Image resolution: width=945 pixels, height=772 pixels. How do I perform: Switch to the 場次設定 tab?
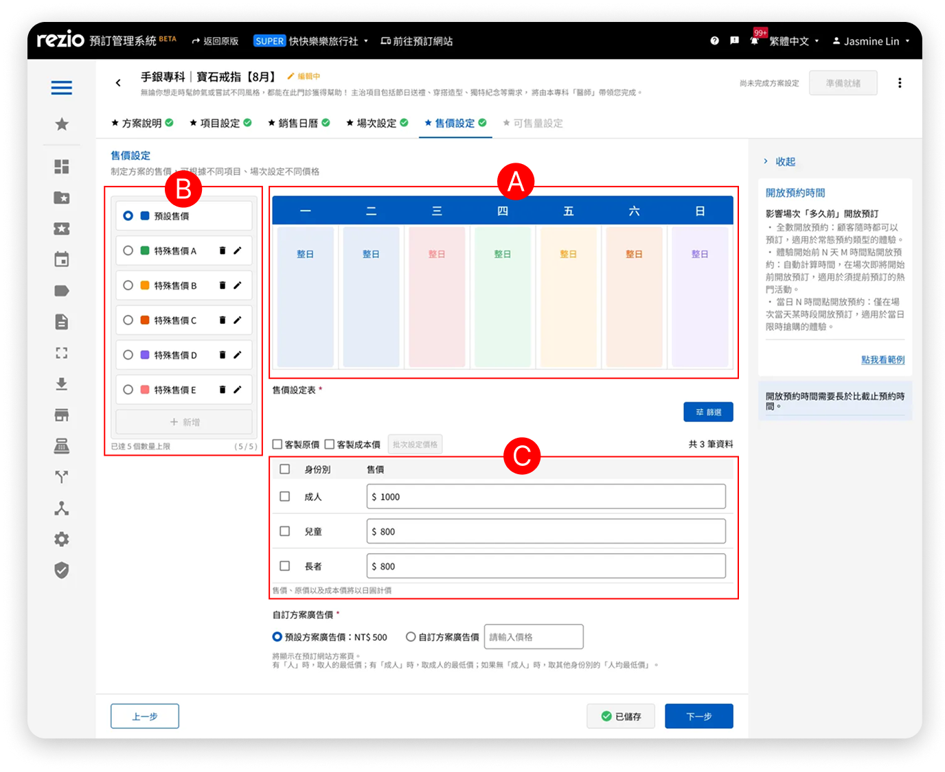pyautogui.click(x=376, y=124)
